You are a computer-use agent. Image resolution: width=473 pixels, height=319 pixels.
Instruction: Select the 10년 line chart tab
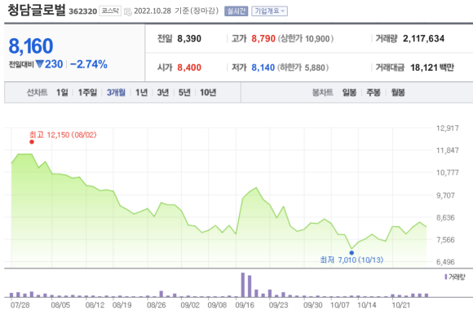coord(208,93)
